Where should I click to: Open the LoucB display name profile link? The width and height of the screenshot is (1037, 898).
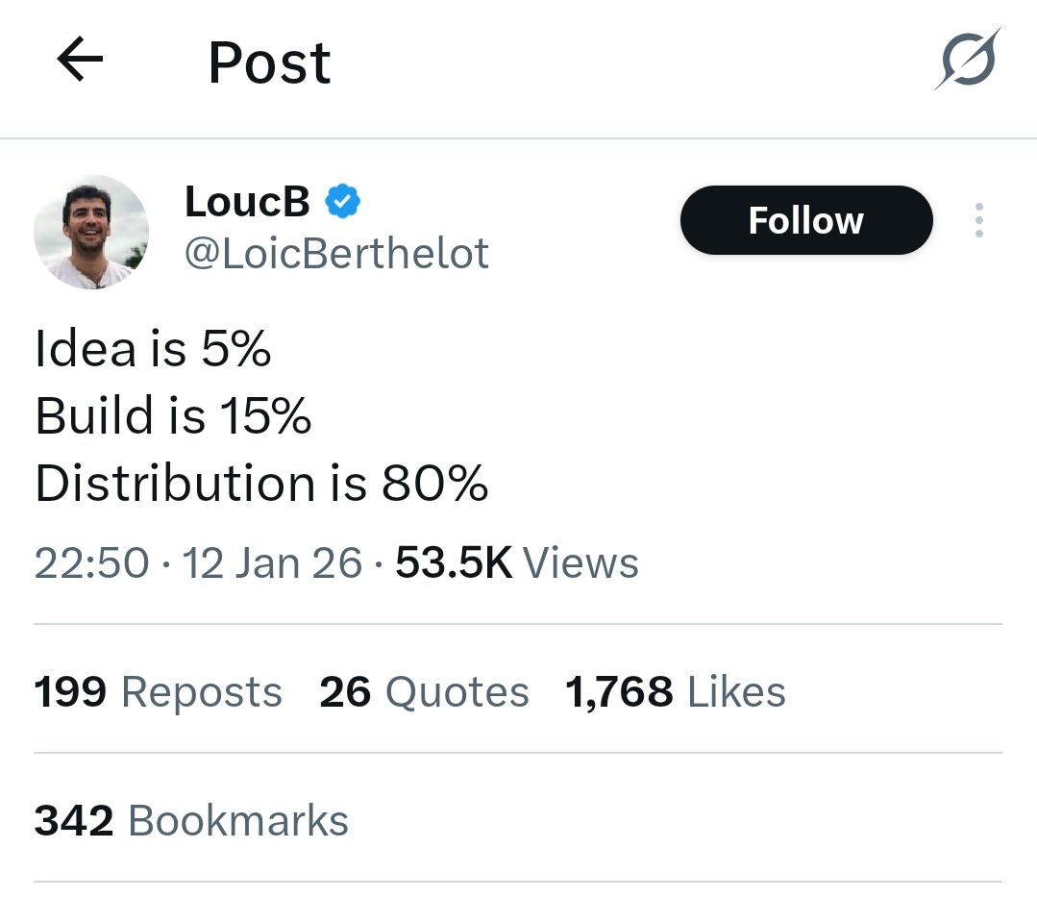point(247,201)
